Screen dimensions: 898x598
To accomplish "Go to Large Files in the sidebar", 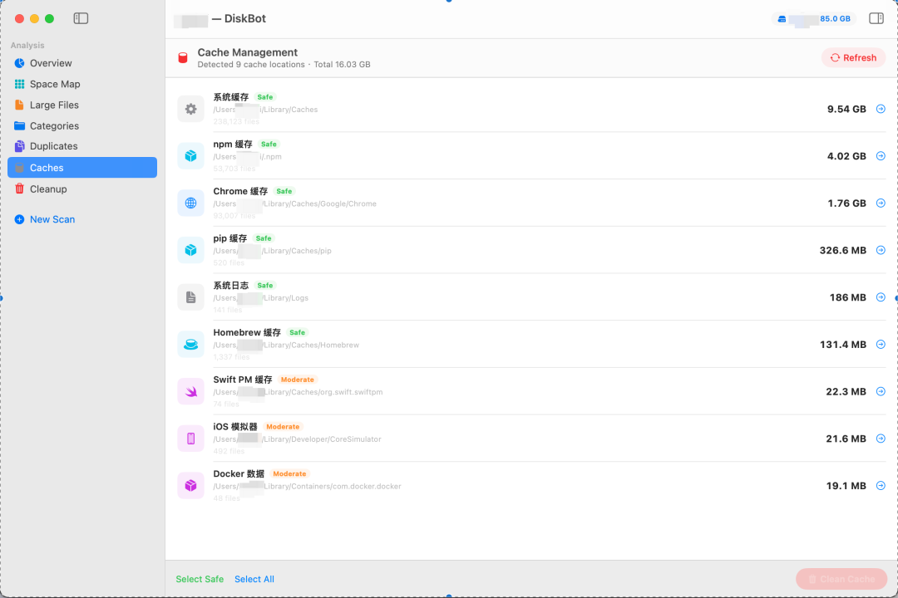I will (81, 105).
